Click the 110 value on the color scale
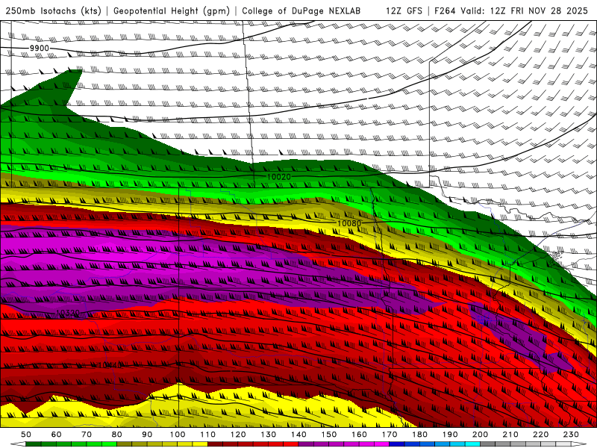The image size is (597, 448). coord(208,435)
